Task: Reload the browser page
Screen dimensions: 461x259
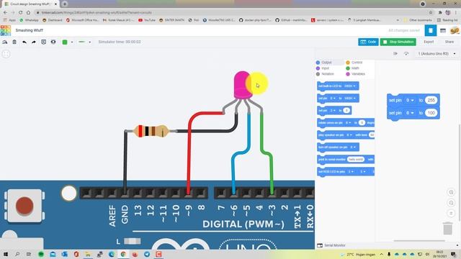Action: click(x=21, y=13)
